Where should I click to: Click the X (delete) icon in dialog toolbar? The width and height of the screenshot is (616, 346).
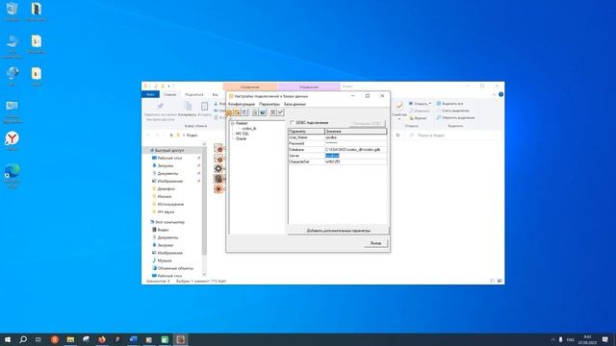click(x=272, y=112)
